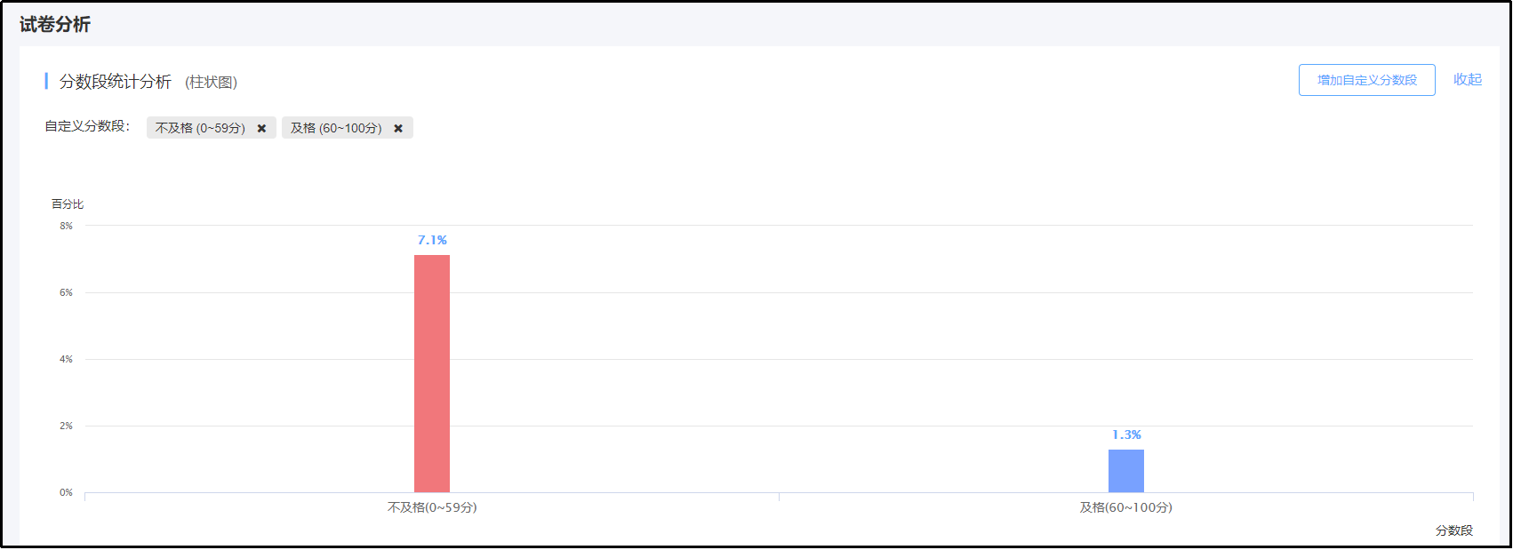Screen dimensions: 1513x550
Task: Click the 及格 (60~100分) tag text
Action: (x=336, y=128)
